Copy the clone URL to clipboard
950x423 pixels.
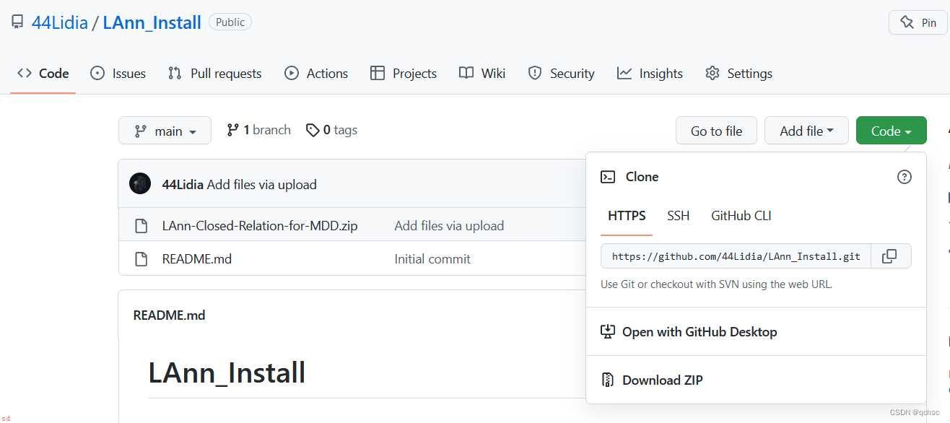[x=891, y=256]
